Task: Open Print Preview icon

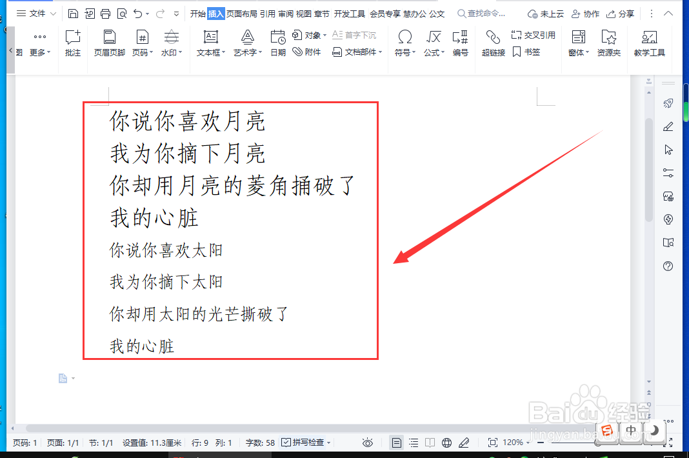Action: click(x=122, y=14)
